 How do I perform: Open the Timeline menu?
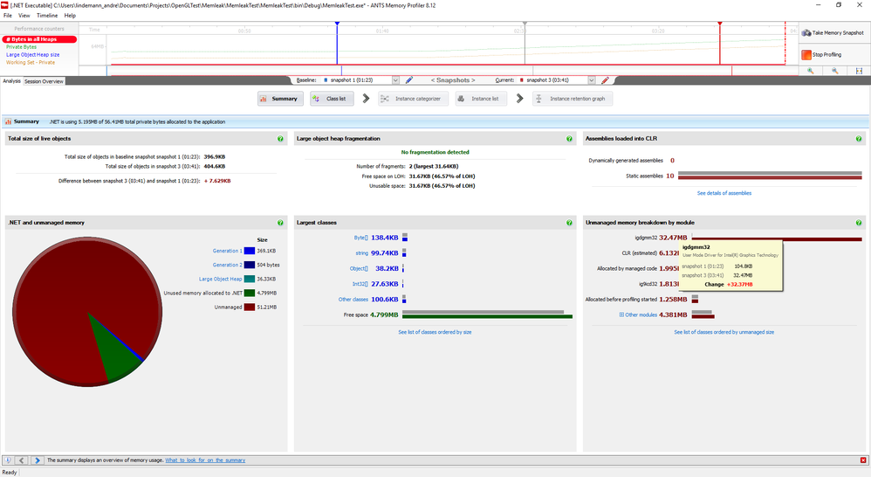coord(47,16)
